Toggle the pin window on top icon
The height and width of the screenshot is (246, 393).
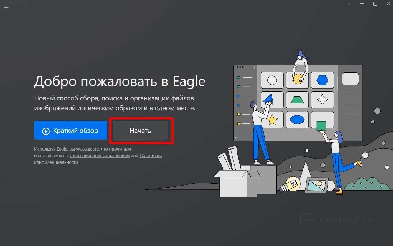click(349, 4)
